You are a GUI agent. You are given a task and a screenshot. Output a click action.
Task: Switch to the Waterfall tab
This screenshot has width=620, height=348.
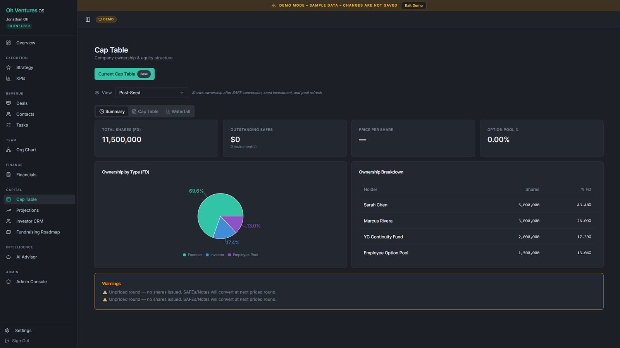tap(178, 111)
